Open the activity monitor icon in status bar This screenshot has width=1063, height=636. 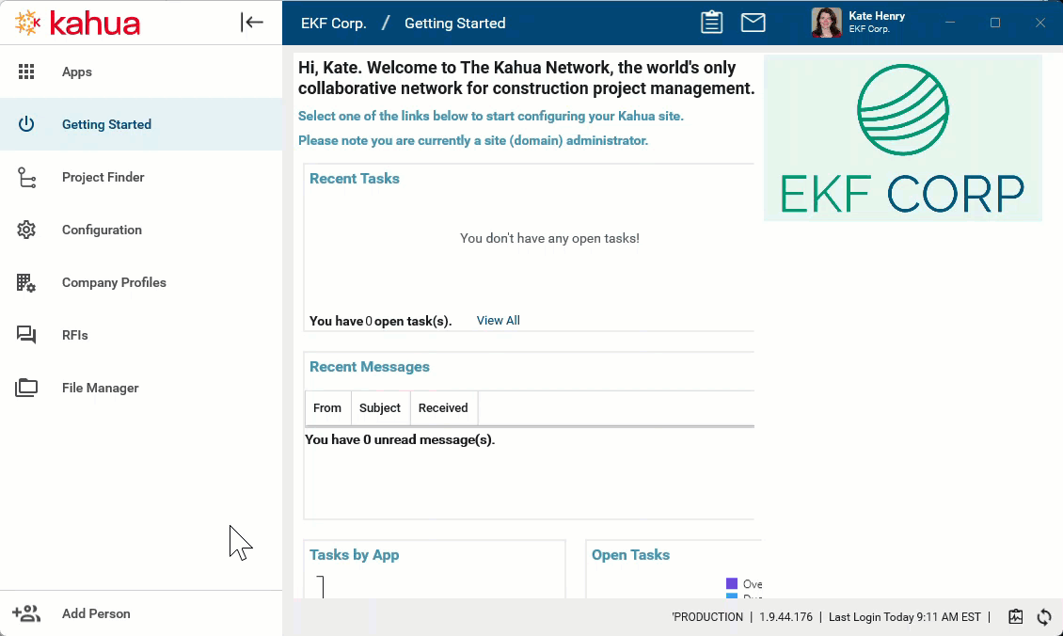pos(1015,617)
